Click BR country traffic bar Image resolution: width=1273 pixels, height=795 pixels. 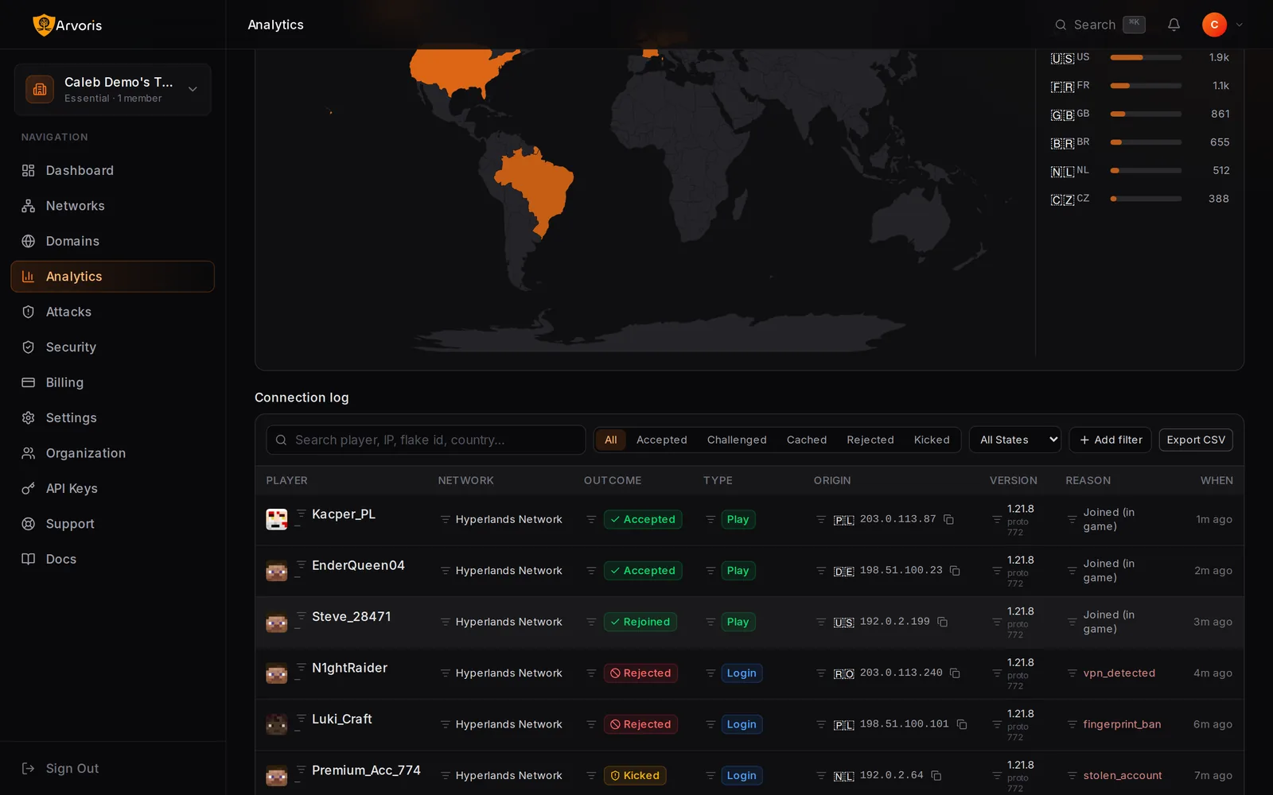(1146, 142)
